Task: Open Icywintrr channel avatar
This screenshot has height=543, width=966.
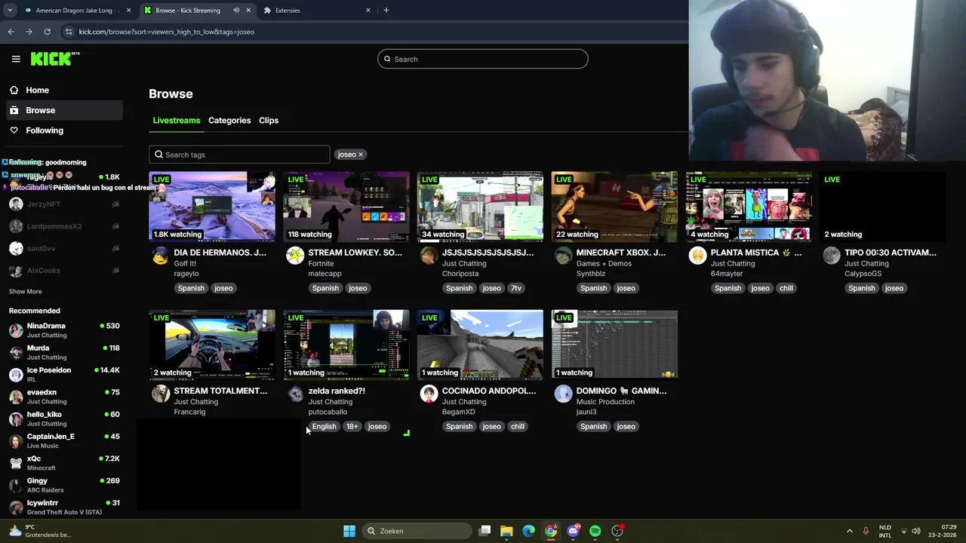Action: [x=16, y=507]
